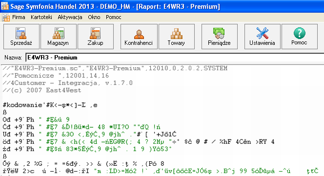This screenshot has width=324, height=176.
Task: Open the Okno menu
Action: tap(94, 17)
